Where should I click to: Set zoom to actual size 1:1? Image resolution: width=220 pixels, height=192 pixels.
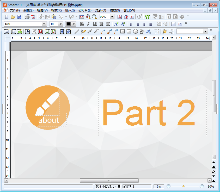[82, 17]
